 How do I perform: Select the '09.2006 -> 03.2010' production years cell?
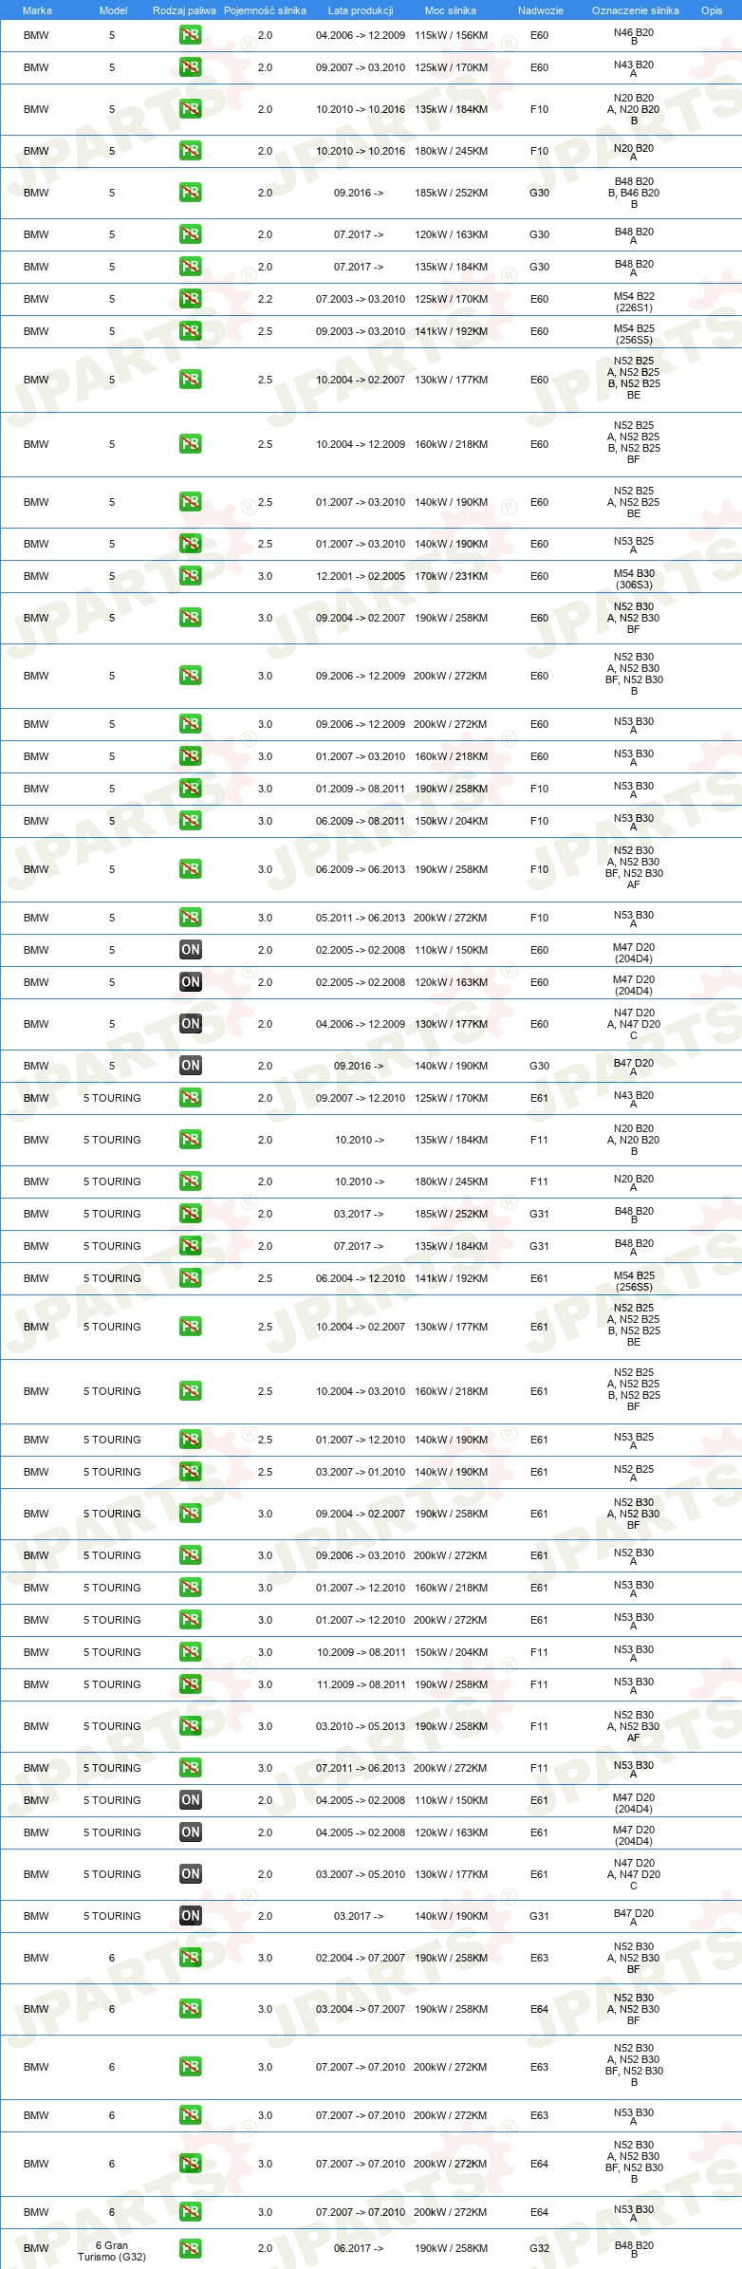point(361,1555)
